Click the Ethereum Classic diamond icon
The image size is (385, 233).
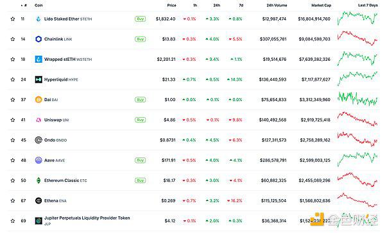tap(38, 181)
